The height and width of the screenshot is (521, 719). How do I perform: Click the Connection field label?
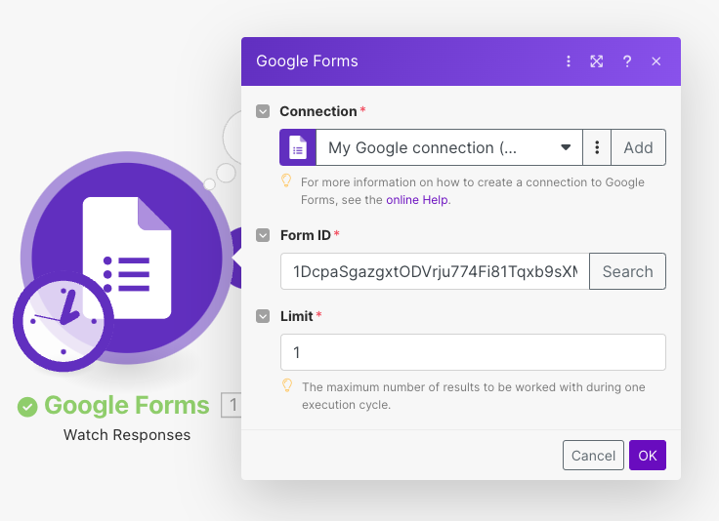318,111
